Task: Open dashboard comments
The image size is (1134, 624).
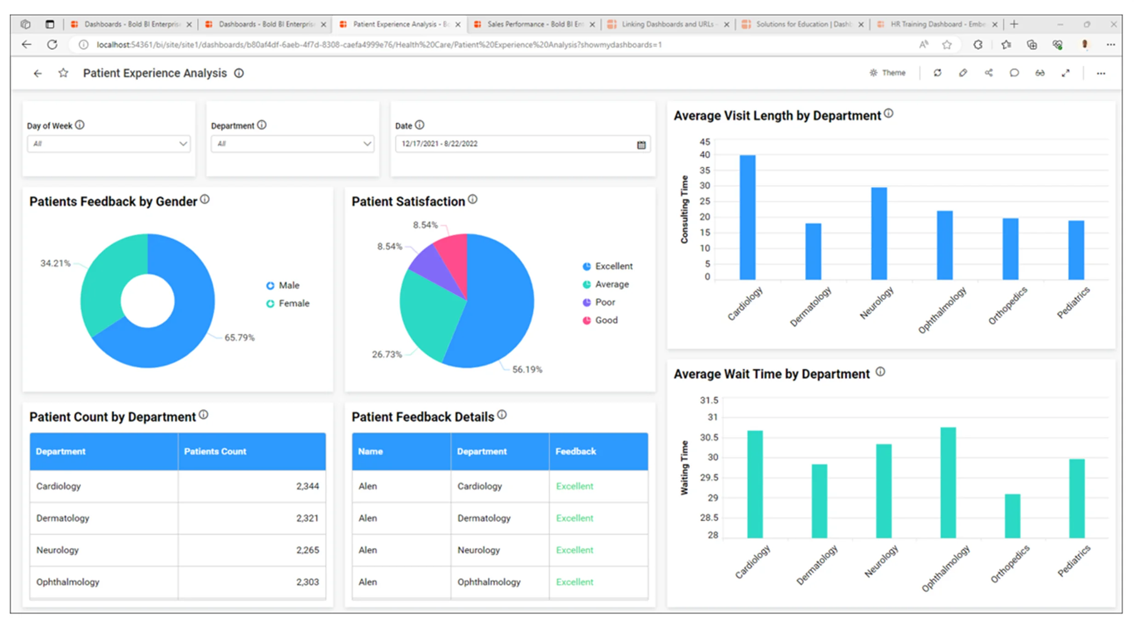Action: pyautogui.click(x=1014, y=73)
